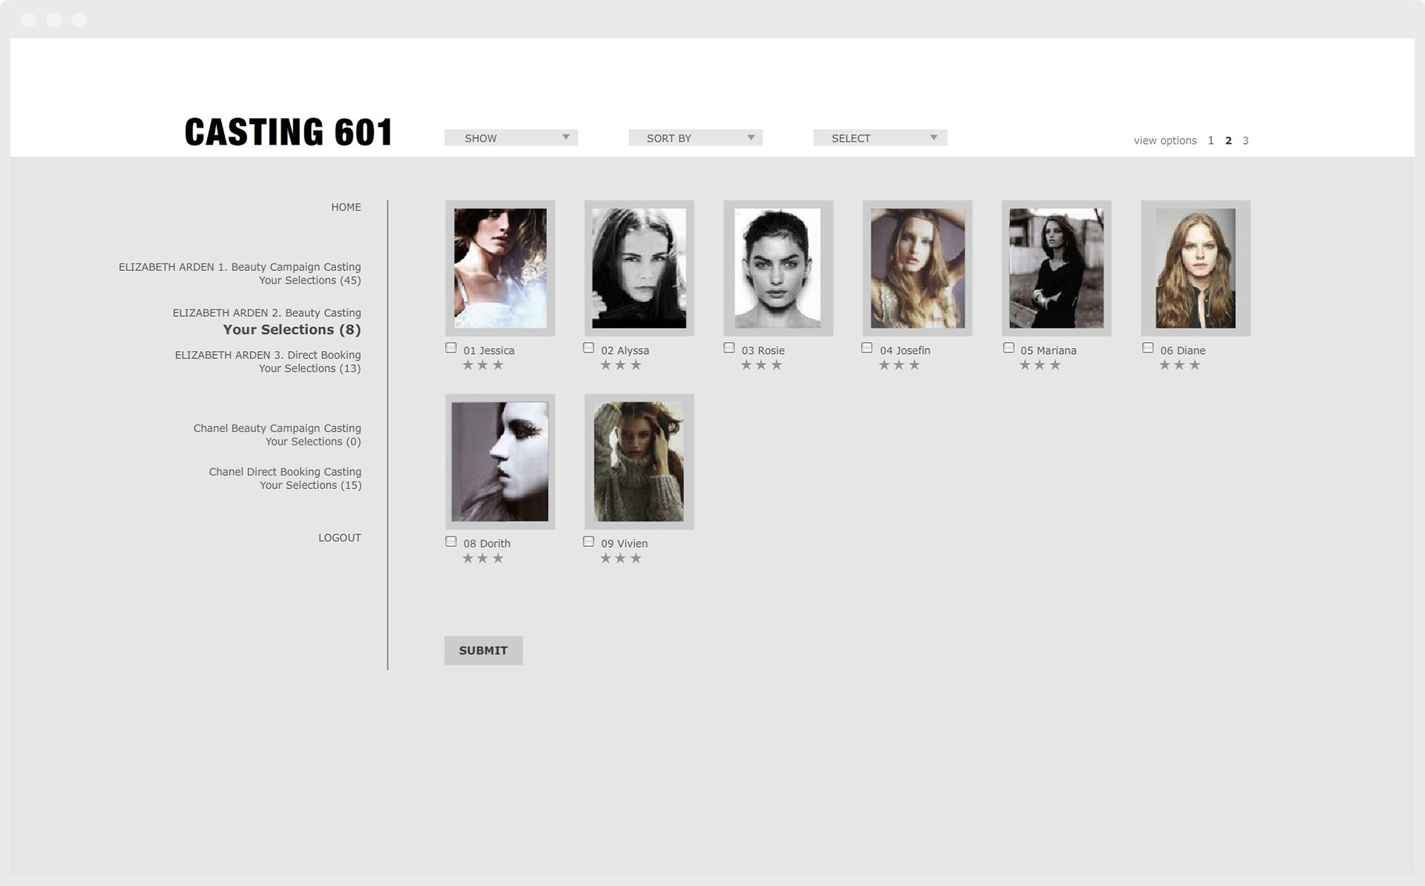Open the SHOW dropdown
This screenshot has height=886, width=1425.
click(x=511, y=138)
